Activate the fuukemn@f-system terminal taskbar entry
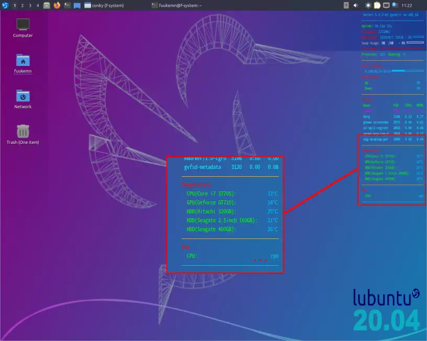 [177, 5]
